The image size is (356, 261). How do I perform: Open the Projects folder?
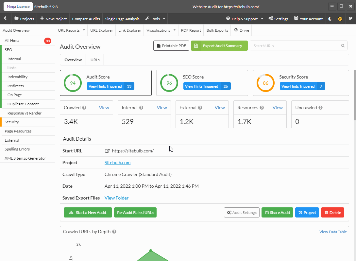[24, 19]
